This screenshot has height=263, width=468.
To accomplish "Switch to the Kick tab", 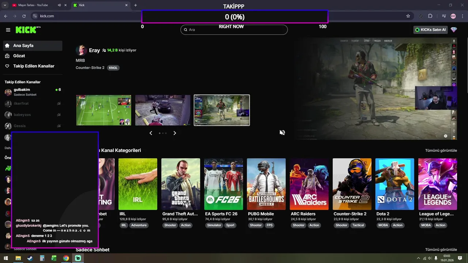I will click(x=101, y=5).
